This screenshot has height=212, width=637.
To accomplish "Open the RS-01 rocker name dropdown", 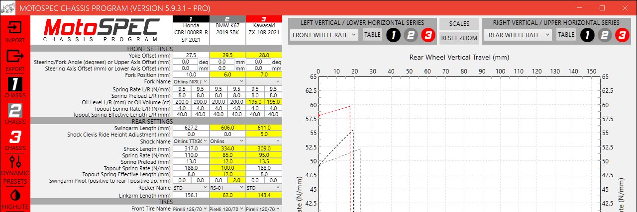I will 227,189.
